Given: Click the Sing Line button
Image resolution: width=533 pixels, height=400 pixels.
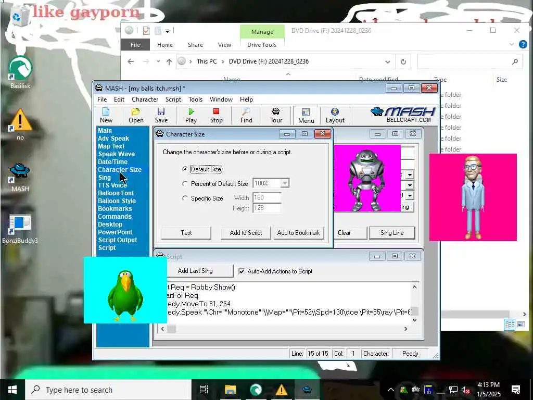Looking at the screenshot, I should coord(392,233).
